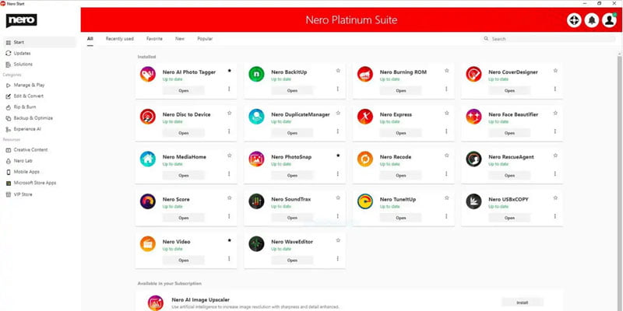Click the Nero WaveEditor icon
623x311 pixels.
(x=256, y=244)
